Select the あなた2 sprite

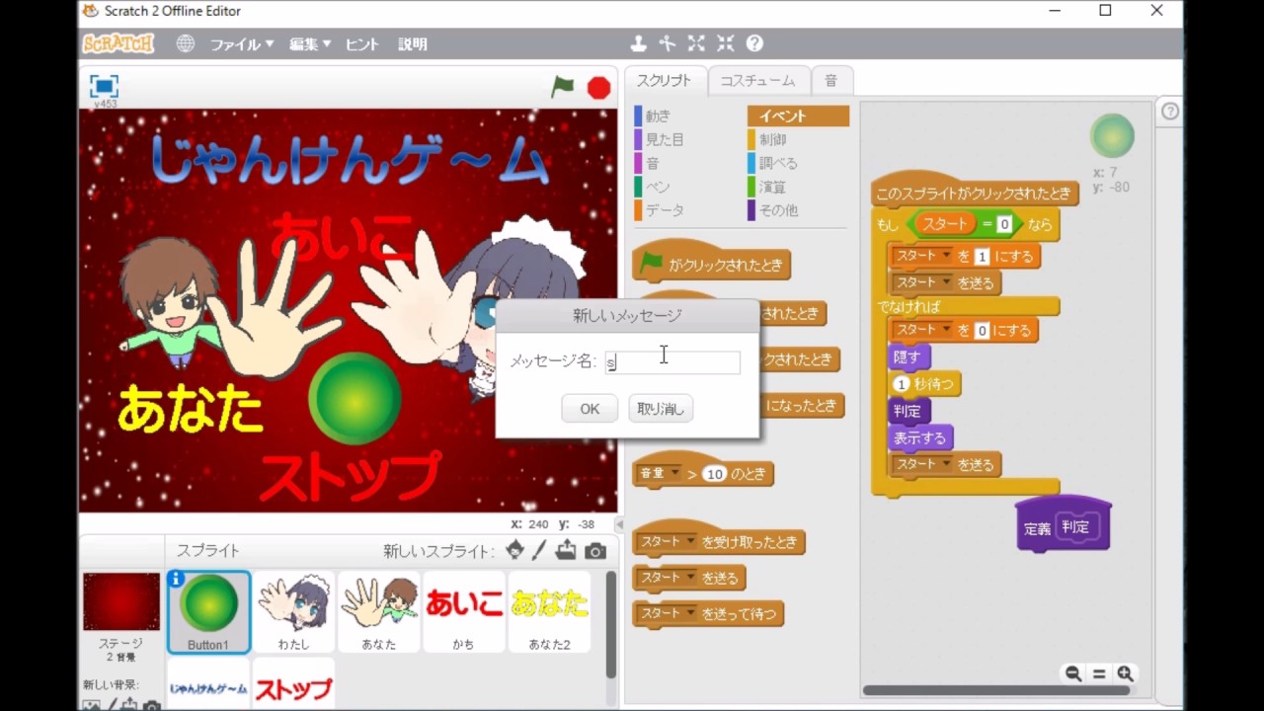tap(549, 611)
